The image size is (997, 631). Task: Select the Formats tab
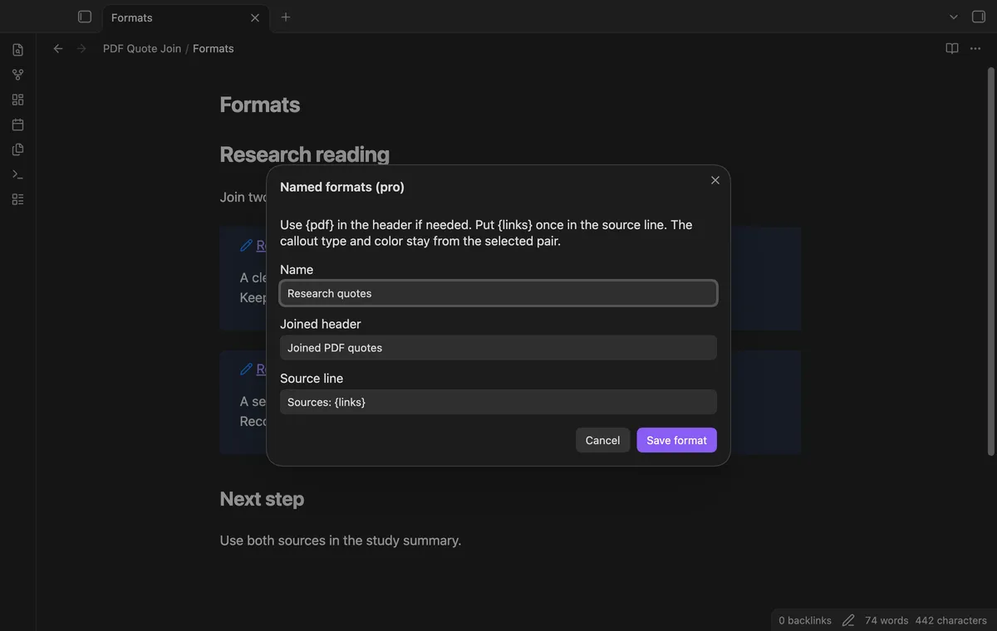pos(186,17)
